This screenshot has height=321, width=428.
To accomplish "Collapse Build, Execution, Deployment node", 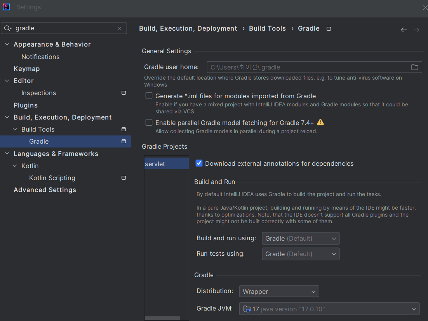I will click(7, 117).
